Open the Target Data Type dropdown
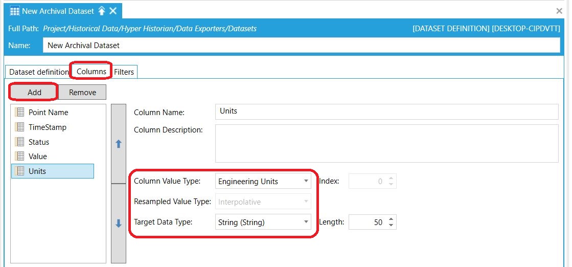 (263, 221)
